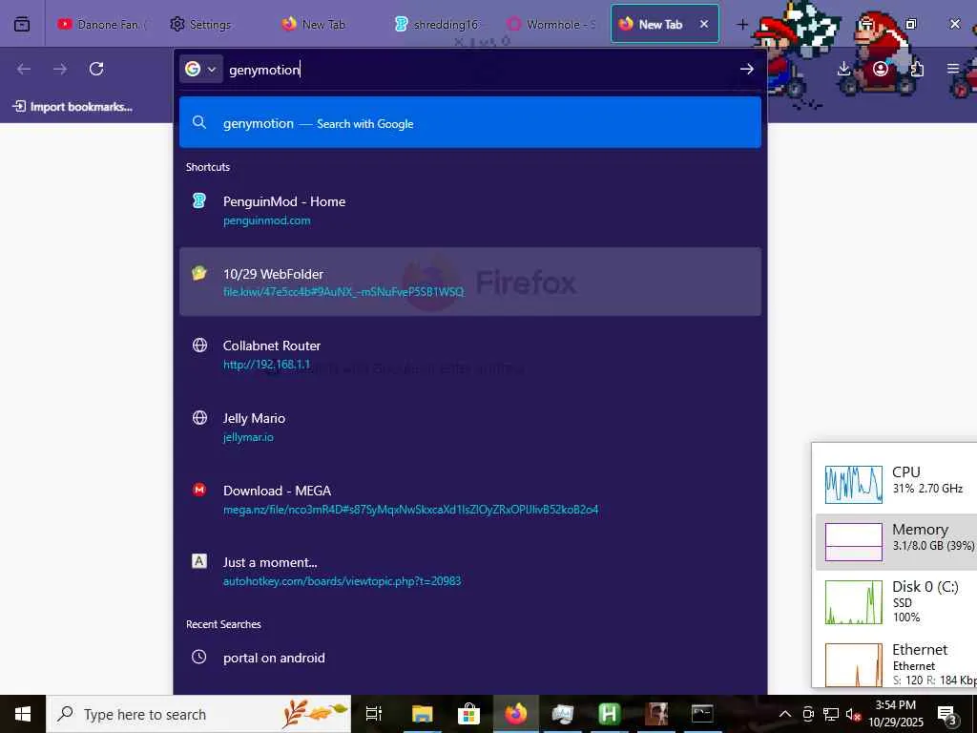The height and width of the screenshot is (733, 977).
Task: Open the Windows Start menu
Action: coord(23,714)
